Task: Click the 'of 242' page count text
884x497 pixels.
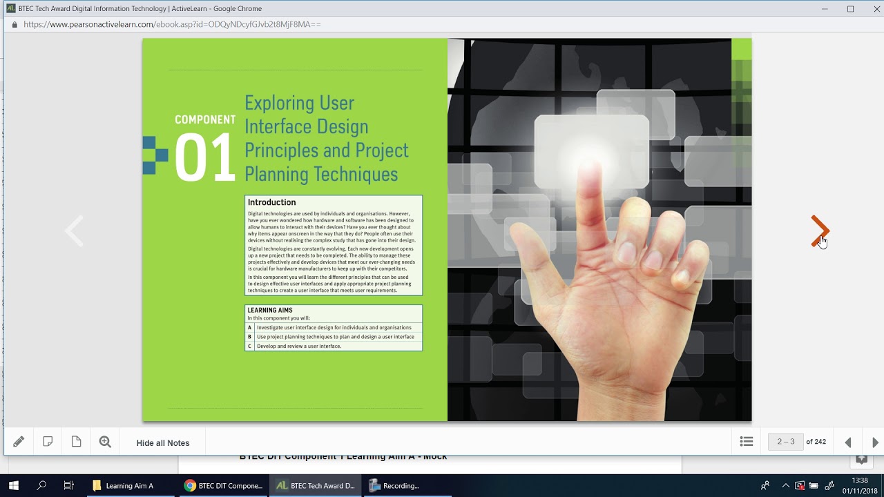Action: tap(816, 442)
